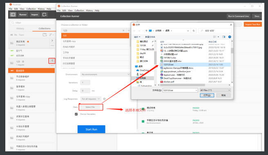
Task: Select OneDrive in navigation pane
Action: coord(144,70)
